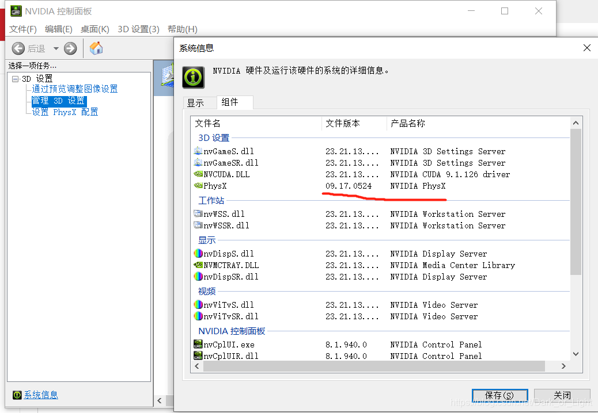The height and width of the screenshot is (413, 598).
Task: Click main panel scroll left arrow behind the dialog
Action: [160, 400]
